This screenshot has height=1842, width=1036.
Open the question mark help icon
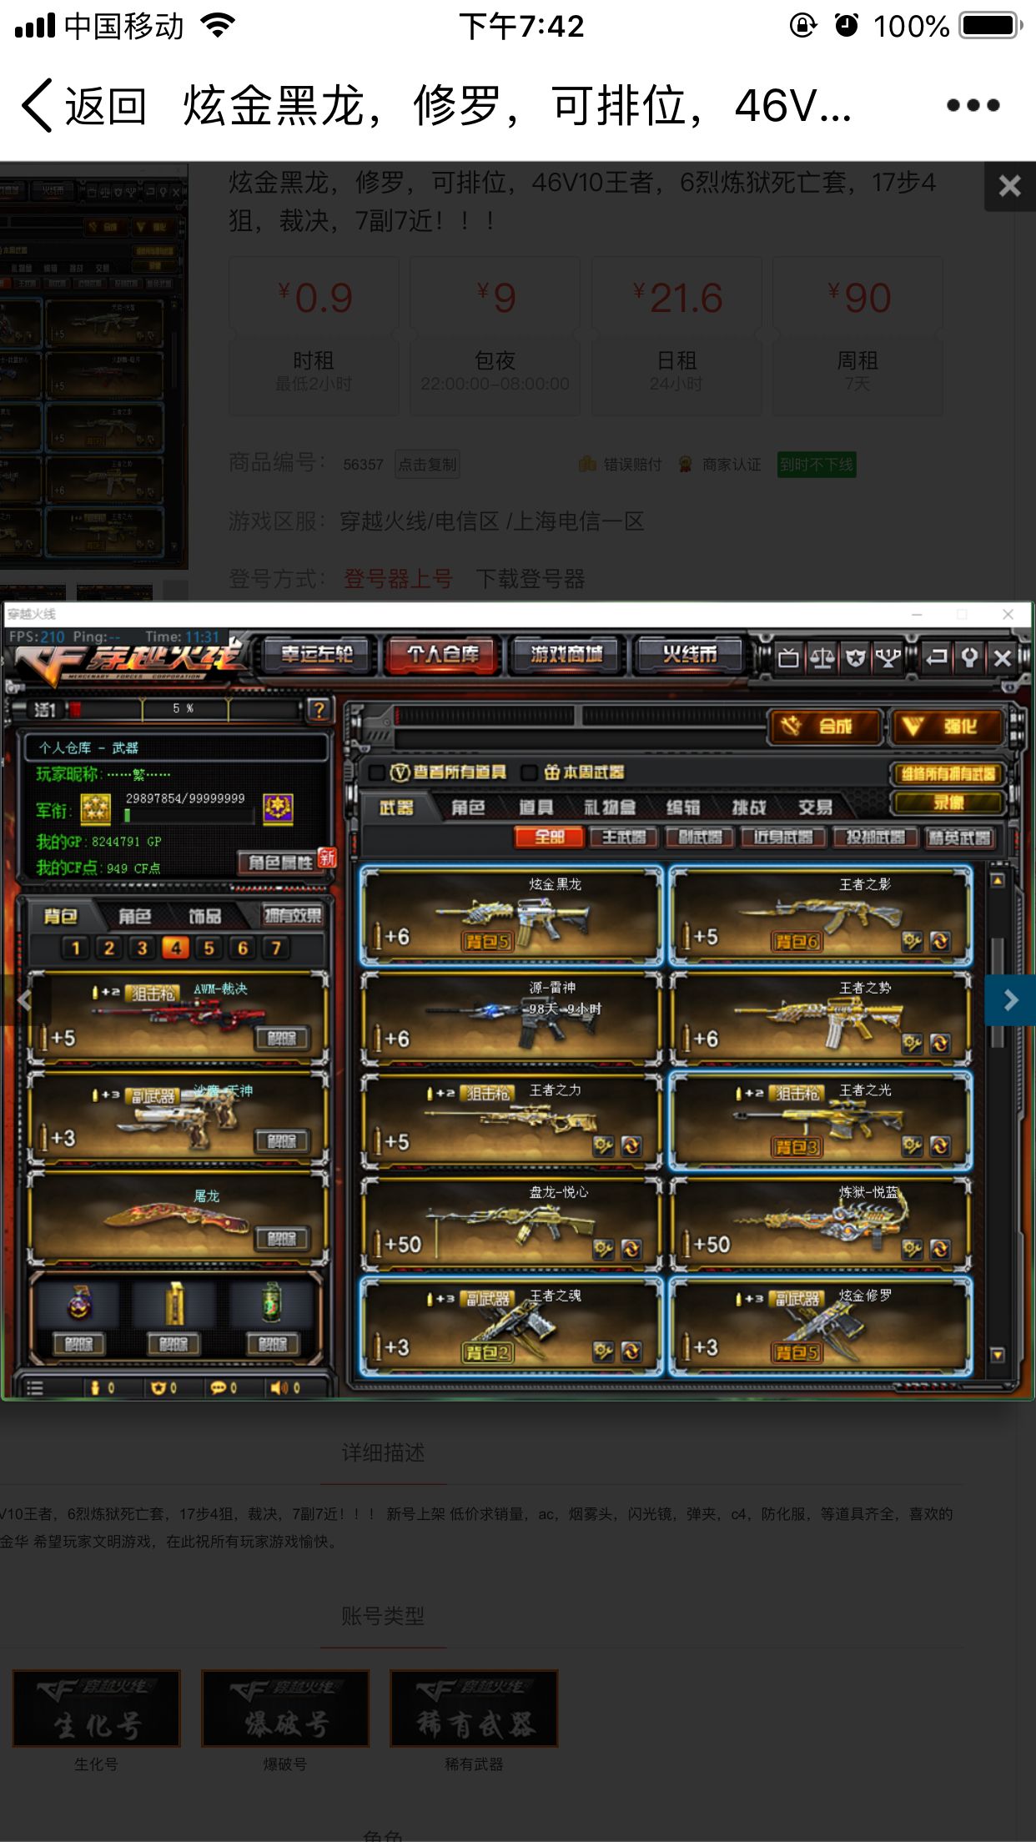[x=318, y=710]
